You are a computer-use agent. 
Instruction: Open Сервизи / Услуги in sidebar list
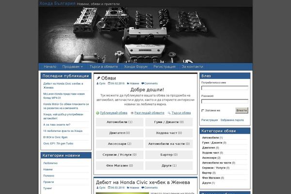[x=214, y=168]
